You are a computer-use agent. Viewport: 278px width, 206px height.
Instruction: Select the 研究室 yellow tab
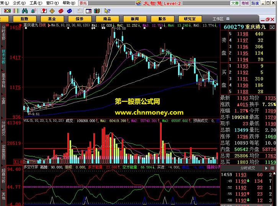pos(190,19)
